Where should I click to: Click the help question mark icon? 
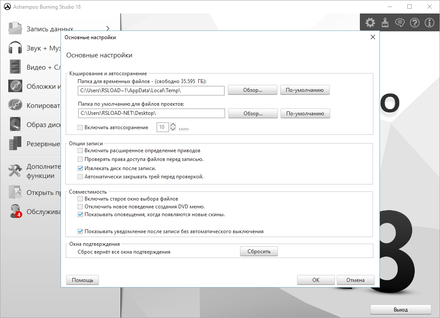coord(414,23)
